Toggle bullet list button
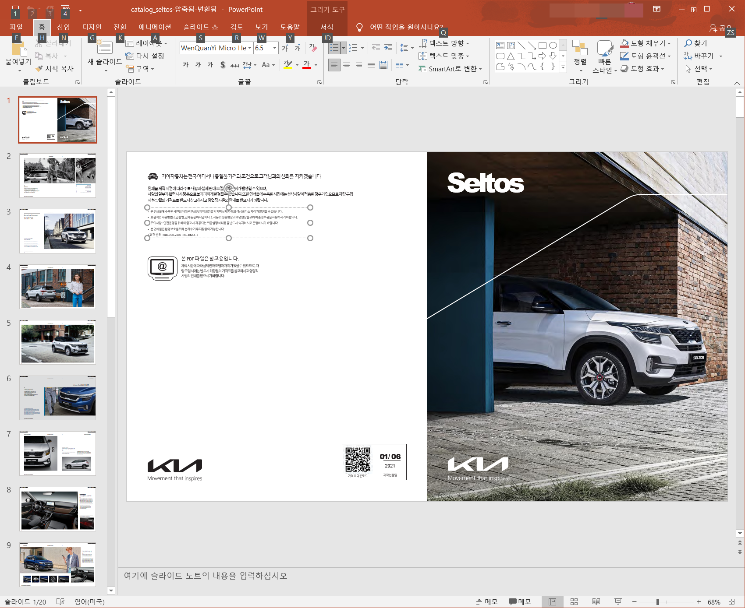This screenshot has width=745, height=608. click(x=334, y=48)
